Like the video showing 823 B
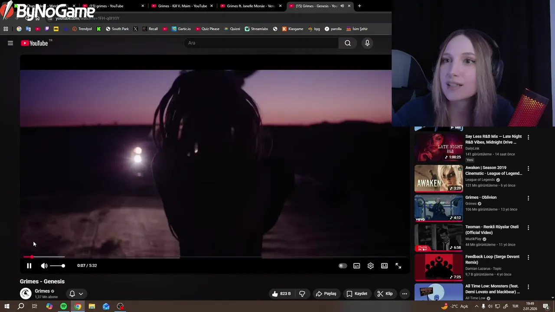The height and width of the screenshot is (312, 555). click(x=281, y=294)
